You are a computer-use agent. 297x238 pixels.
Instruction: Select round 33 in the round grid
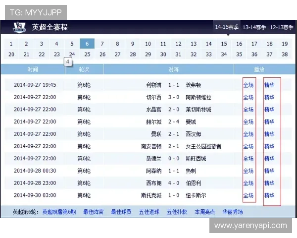[x=209, y=54]
